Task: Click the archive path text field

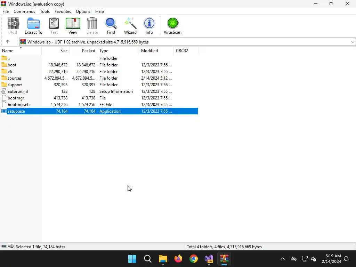Action: 187,42
